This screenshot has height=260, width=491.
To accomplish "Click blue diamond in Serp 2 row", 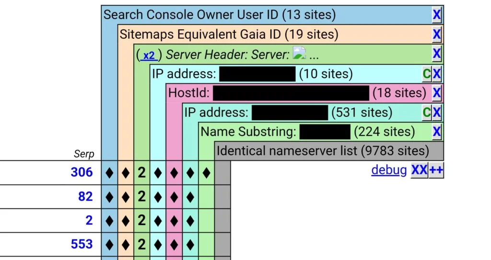I will pyautogui.click(x=109, y=221).
